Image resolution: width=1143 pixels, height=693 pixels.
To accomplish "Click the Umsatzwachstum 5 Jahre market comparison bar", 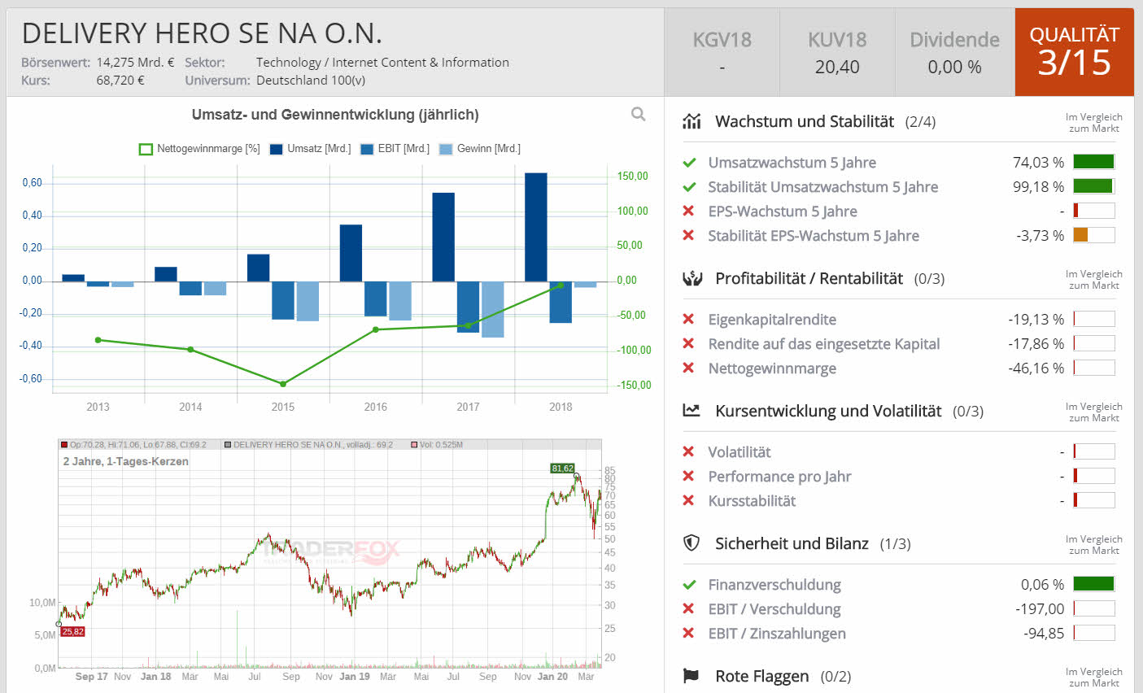I will [x=1094, y=162].
